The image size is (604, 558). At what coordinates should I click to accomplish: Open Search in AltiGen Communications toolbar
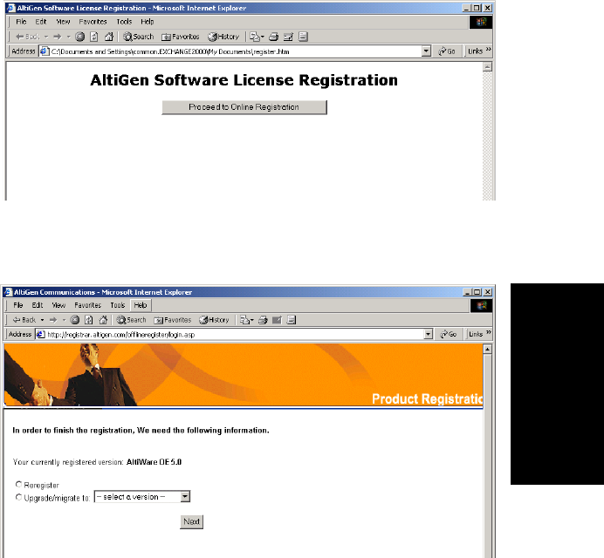tap(131, 320)
